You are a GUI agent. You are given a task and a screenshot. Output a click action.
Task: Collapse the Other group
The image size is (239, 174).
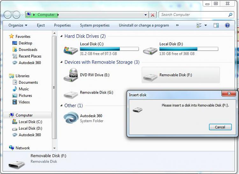61,105
